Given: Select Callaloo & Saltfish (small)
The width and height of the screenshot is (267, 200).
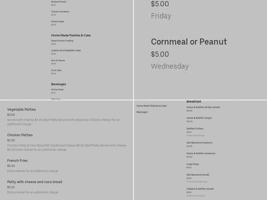Looking at the screenshot, I should [x=200, y=189].
